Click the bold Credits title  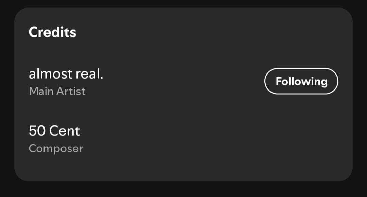tap(52, 32)
